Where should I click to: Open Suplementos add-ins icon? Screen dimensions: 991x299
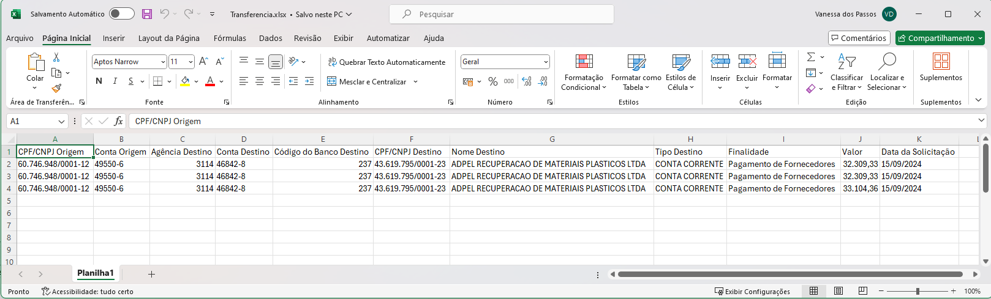pos(941,67)
